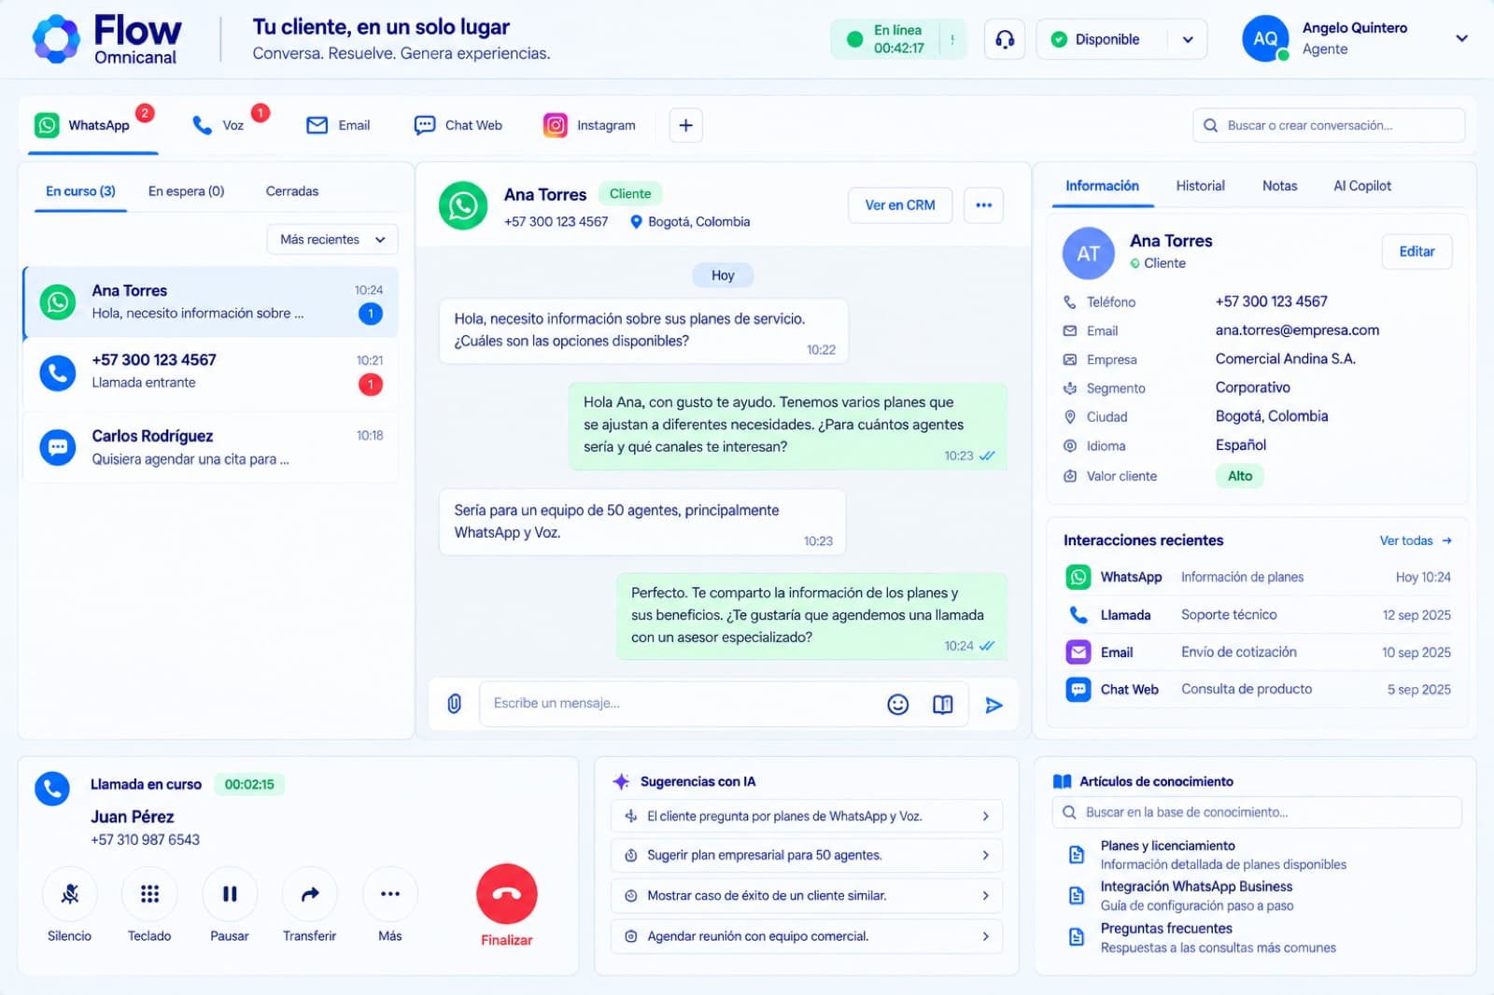
Task: Open the AI Copilot tab
Action: pyautogui.click(x=1361, y=186)
